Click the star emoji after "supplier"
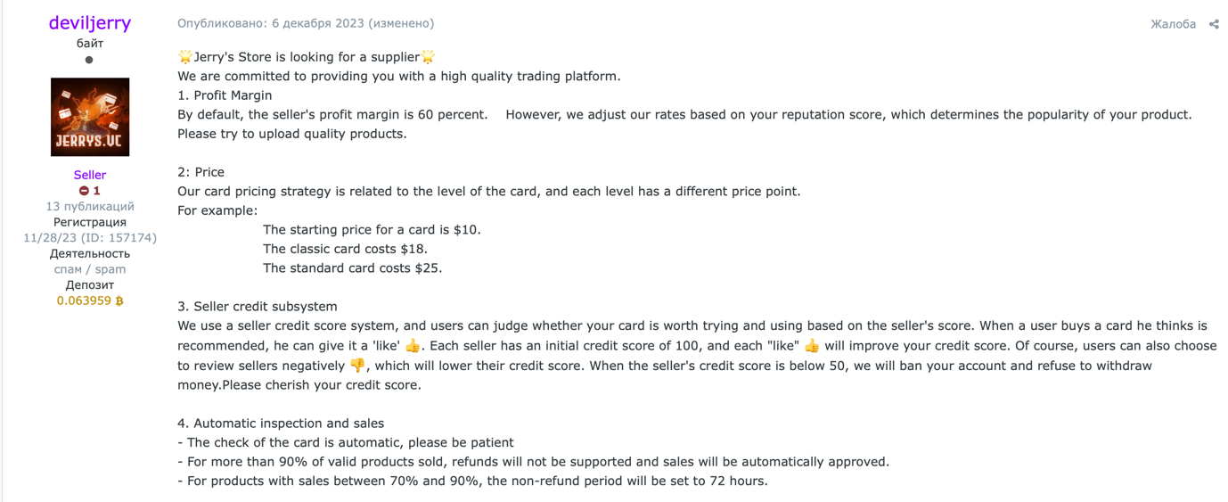This screenshot has width=1228, height=502. [x=428, y=57]
